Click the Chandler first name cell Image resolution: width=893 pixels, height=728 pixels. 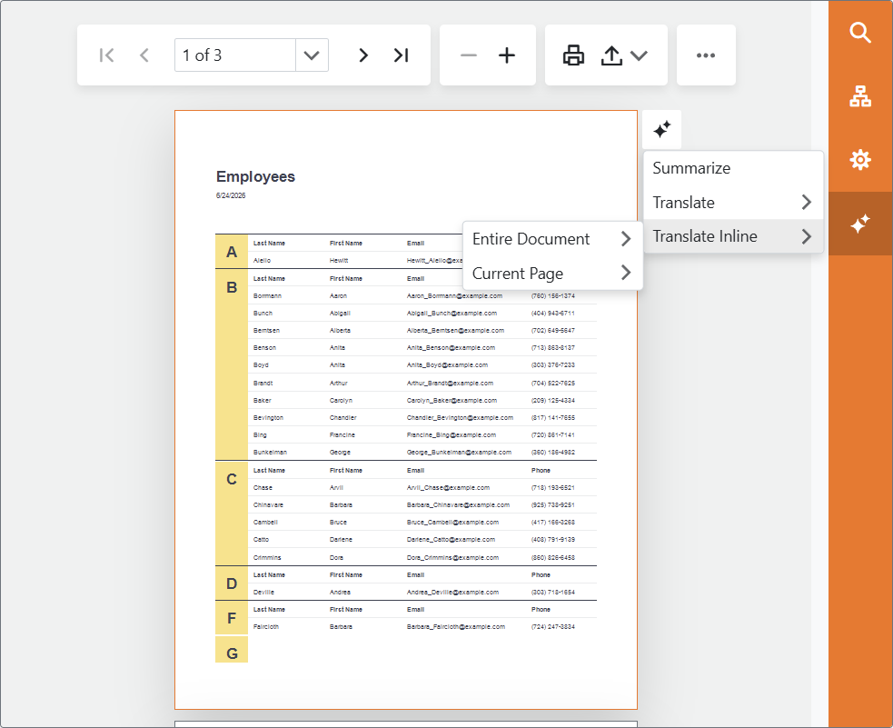pos(342,417)
